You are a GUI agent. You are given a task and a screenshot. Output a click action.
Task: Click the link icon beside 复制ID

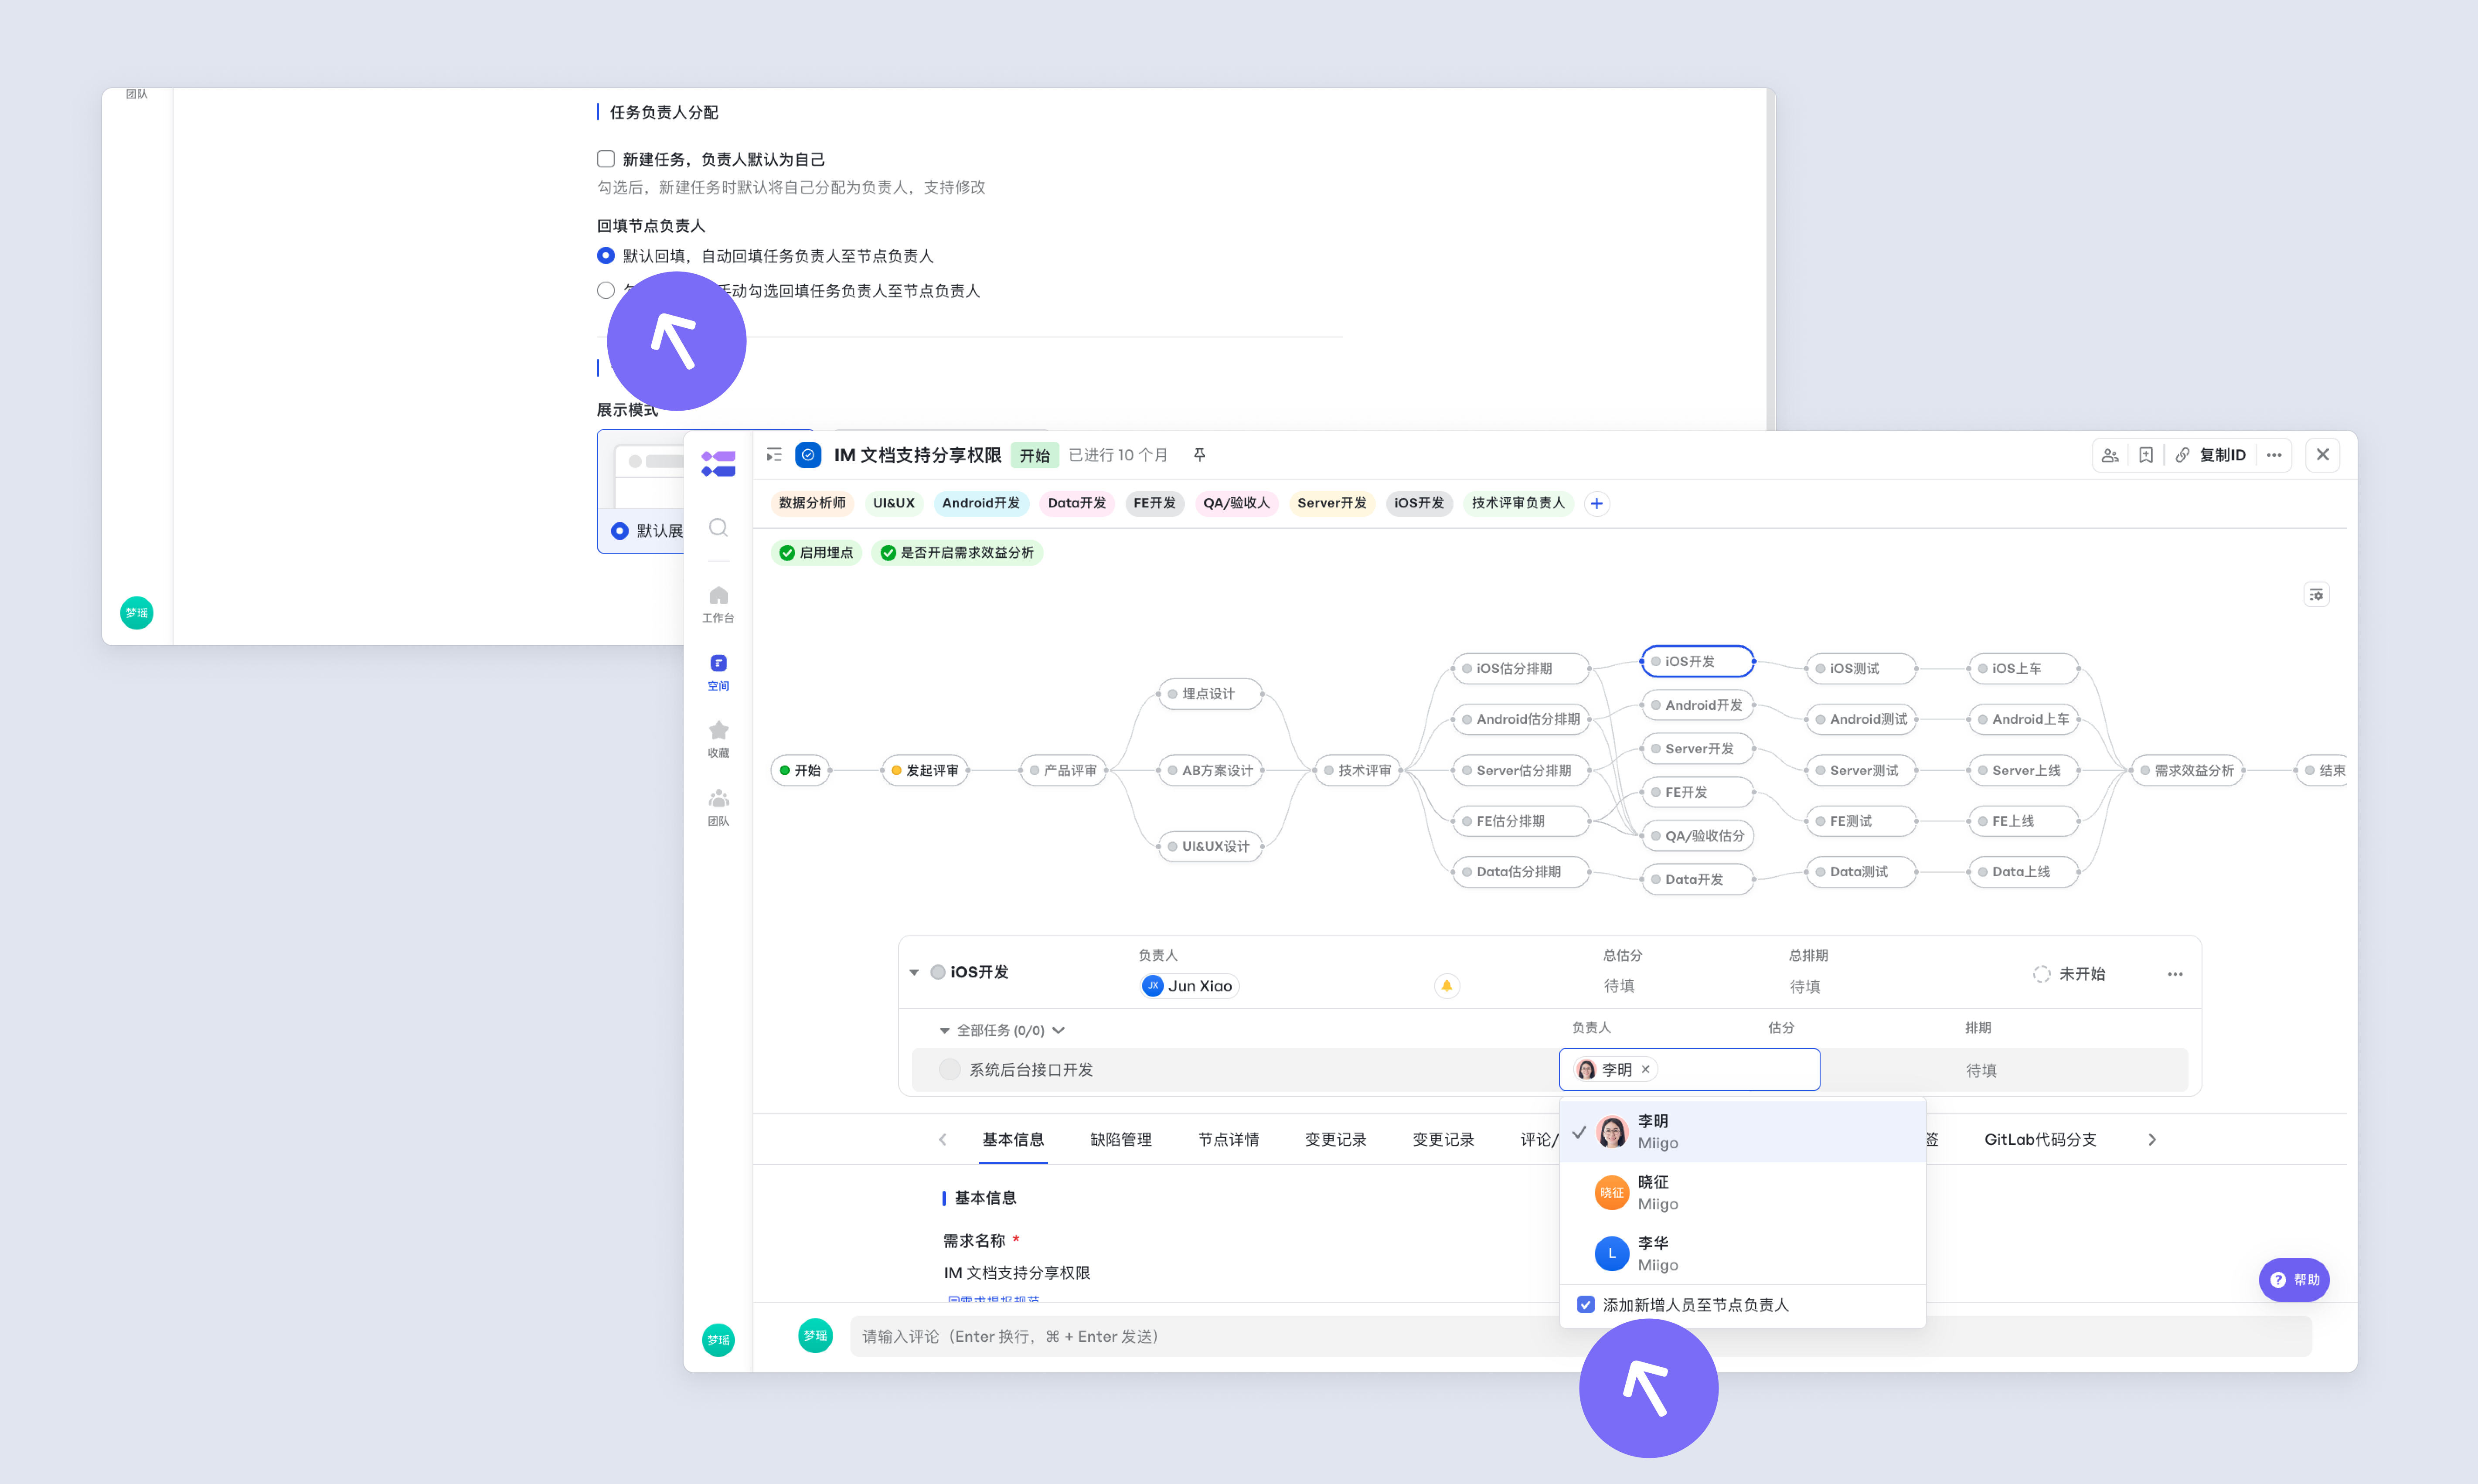click(2182, 455)
